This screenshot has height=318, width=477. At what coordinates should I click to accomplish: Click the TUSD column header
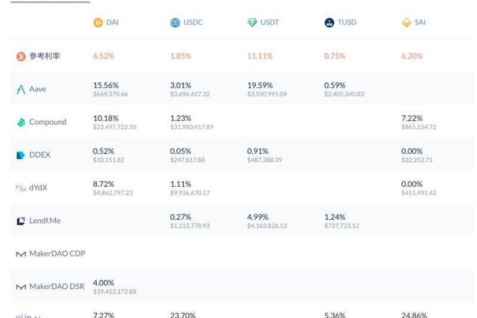point(346,23)
